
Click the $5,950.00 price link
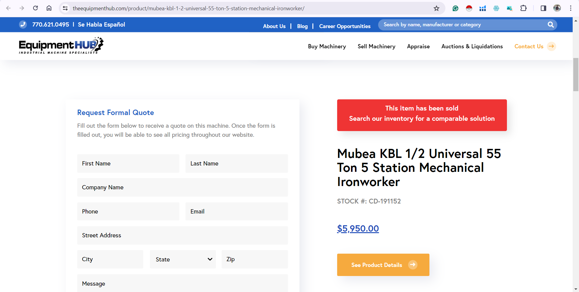(x=358, y=229)
